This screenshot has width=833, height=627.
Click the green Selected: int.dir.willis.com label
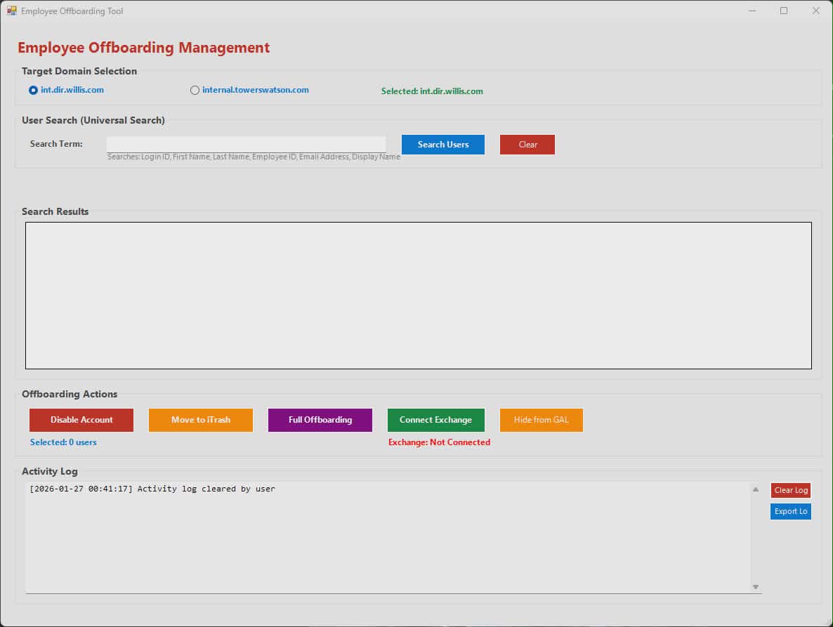432,91
